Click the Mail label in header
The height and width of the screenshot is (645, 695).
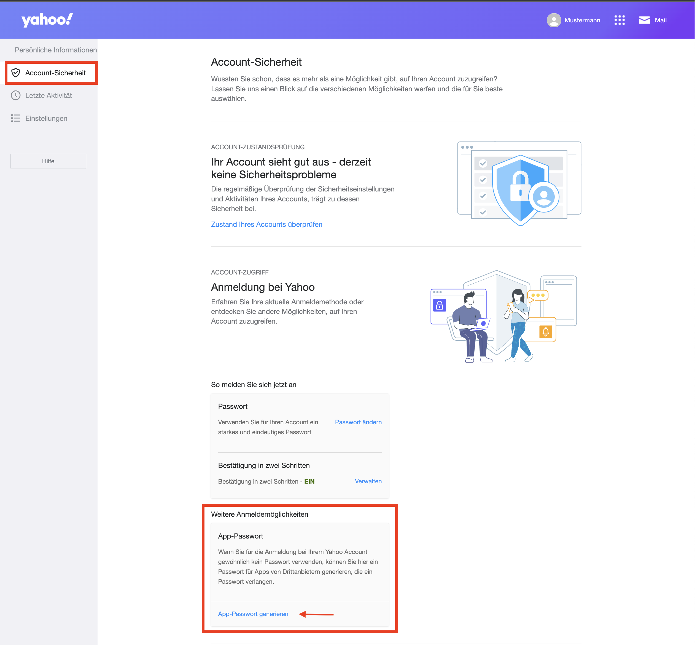coord(661,20)
